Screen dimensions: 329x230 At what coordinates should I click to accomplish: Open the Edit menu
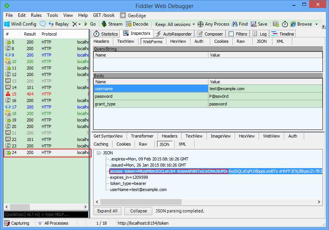tap(22, 15)
